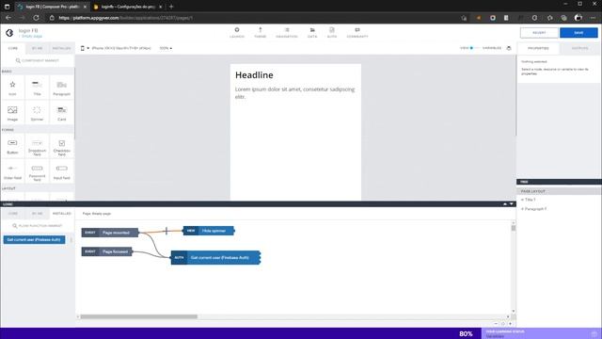
Task: Select the Image component
Action: tap(12, 113)
